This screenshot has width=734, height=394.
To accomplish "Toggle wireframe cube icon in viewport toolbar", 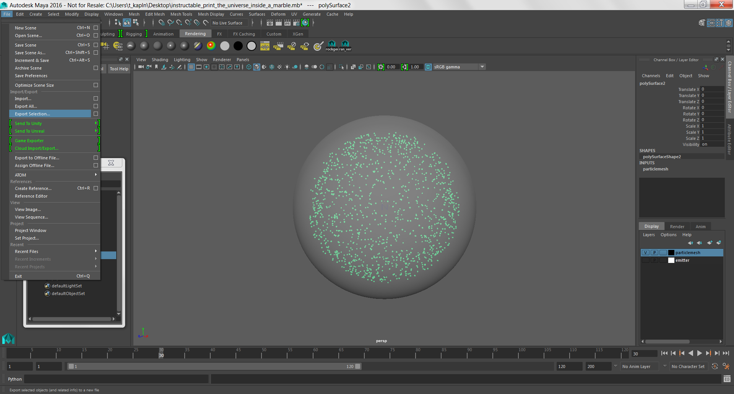I will click(x=249, y=67).
